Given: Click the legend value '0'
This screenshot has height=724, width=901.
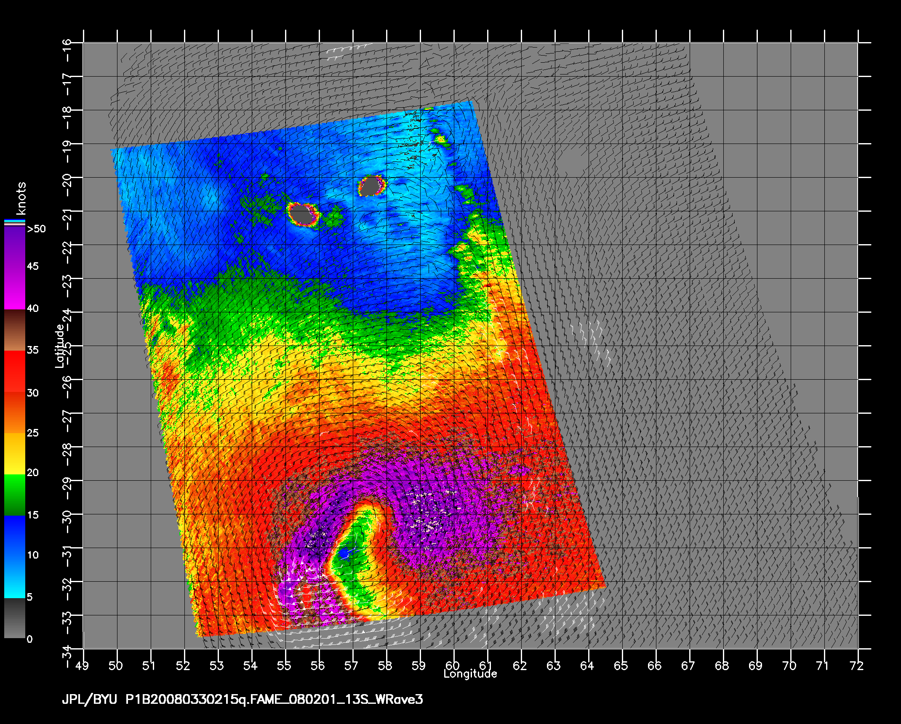Looking at the screenshot, I should point(29,639).
